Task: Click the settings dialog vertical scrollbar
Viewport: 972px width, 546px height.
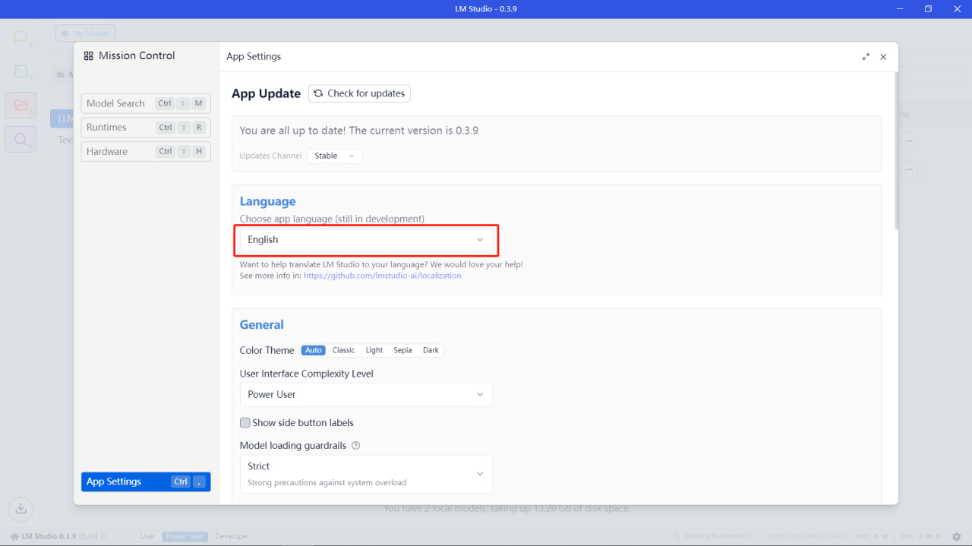Action: (897, 150)
